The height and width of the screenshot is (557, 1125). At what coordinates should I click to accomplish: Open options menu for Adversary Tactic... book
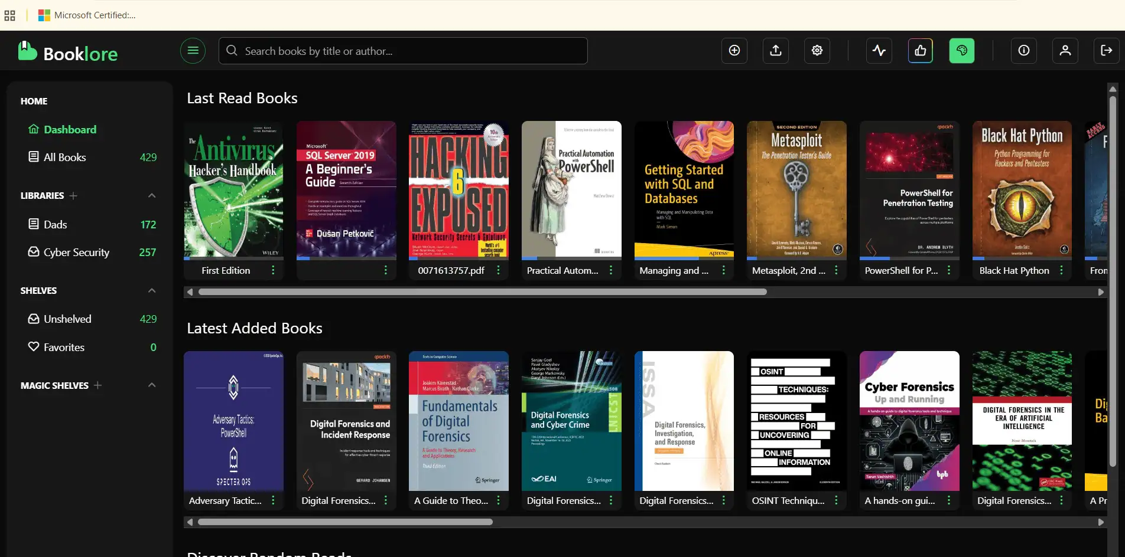(273, 500)
